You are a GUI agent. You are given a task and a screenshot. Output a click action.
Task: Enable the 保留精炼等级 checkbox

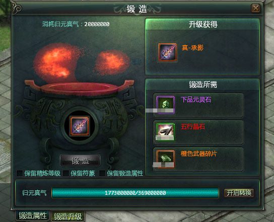pos(20,173)
